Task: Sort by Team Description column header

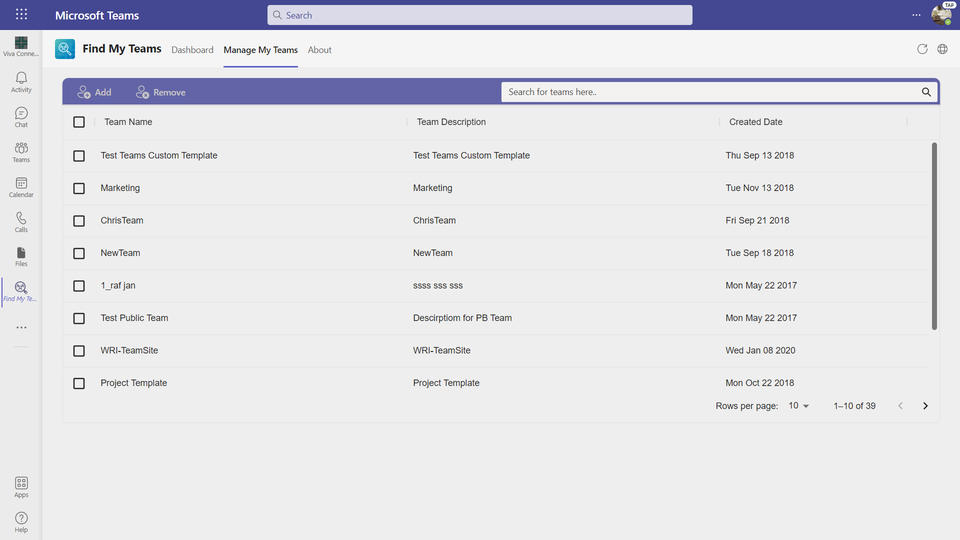Action: click(x=451, y=122)
